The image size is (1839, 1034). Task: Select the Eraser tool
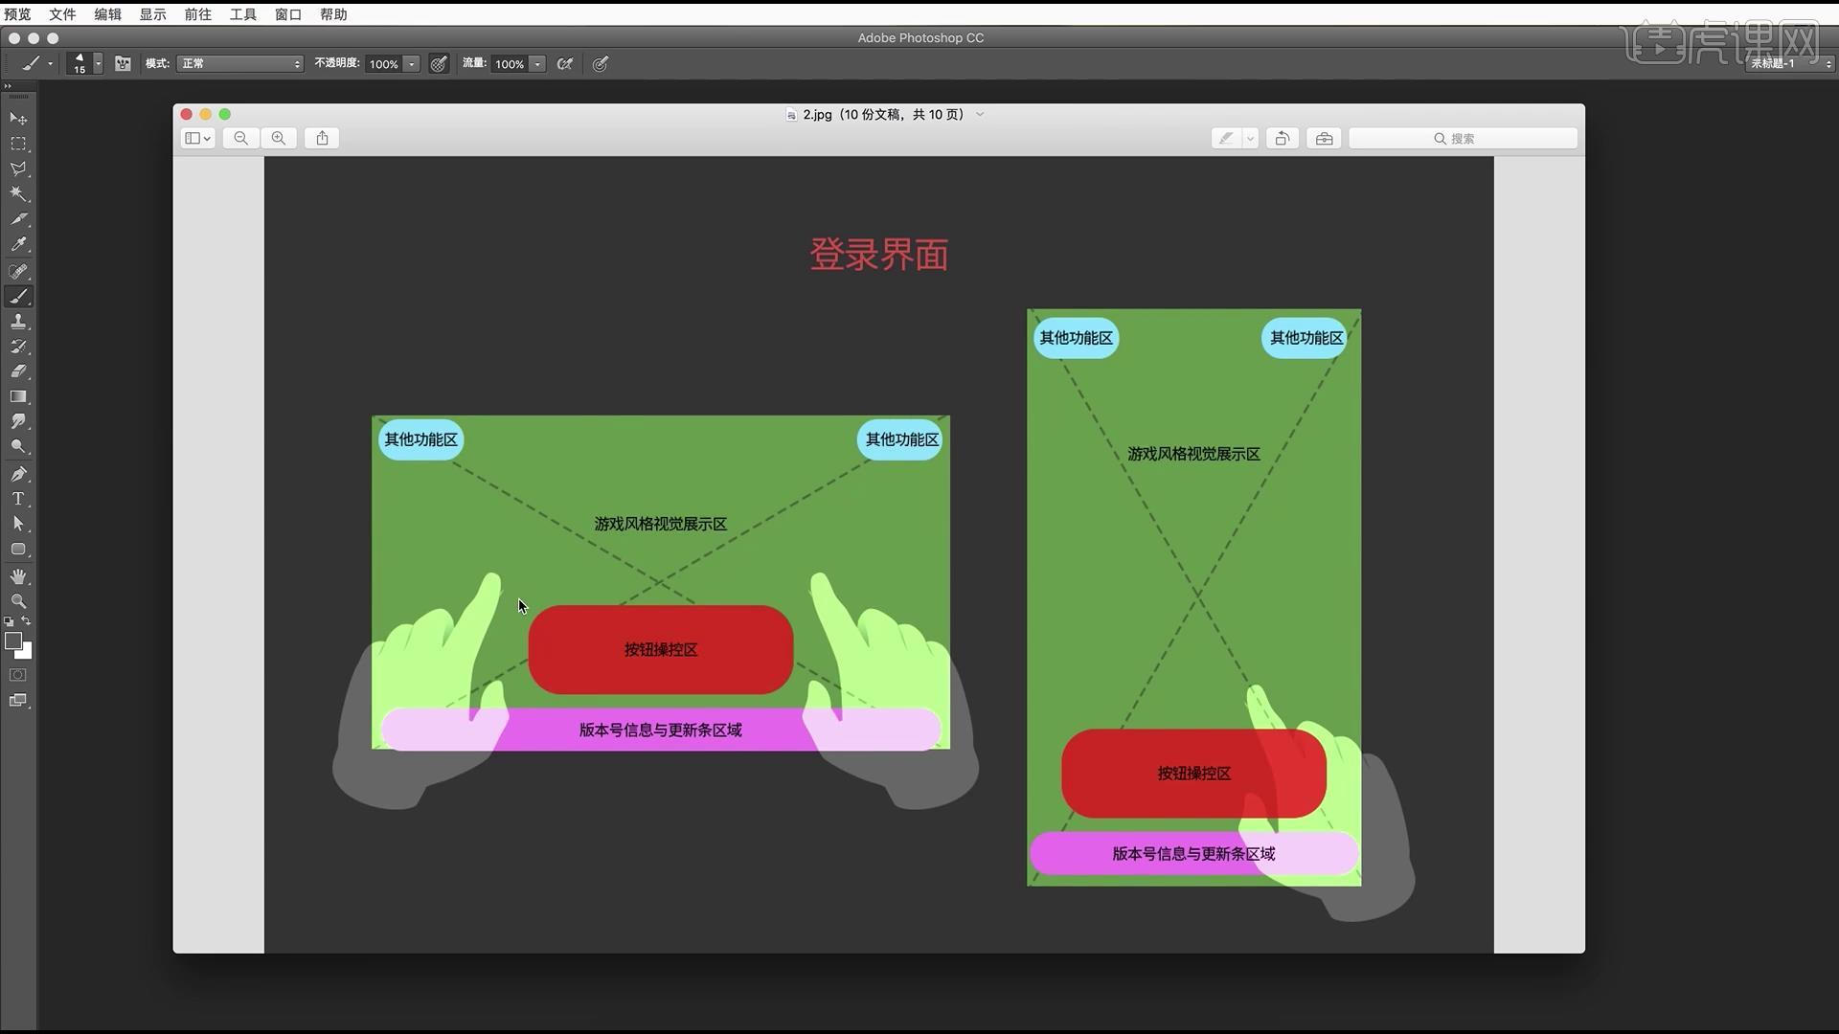[18, 371]
